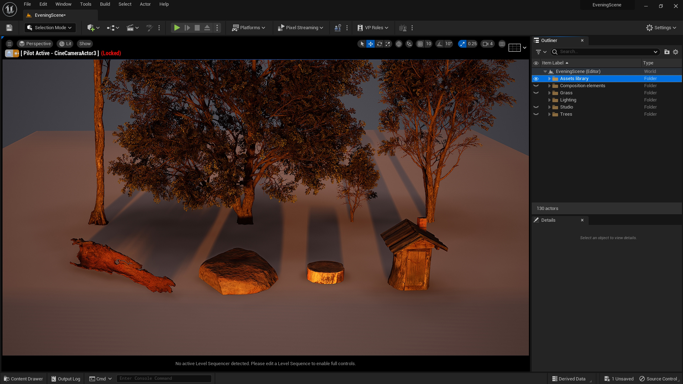Open the Content Drawer
683x384 pixels.
[23, 379]
